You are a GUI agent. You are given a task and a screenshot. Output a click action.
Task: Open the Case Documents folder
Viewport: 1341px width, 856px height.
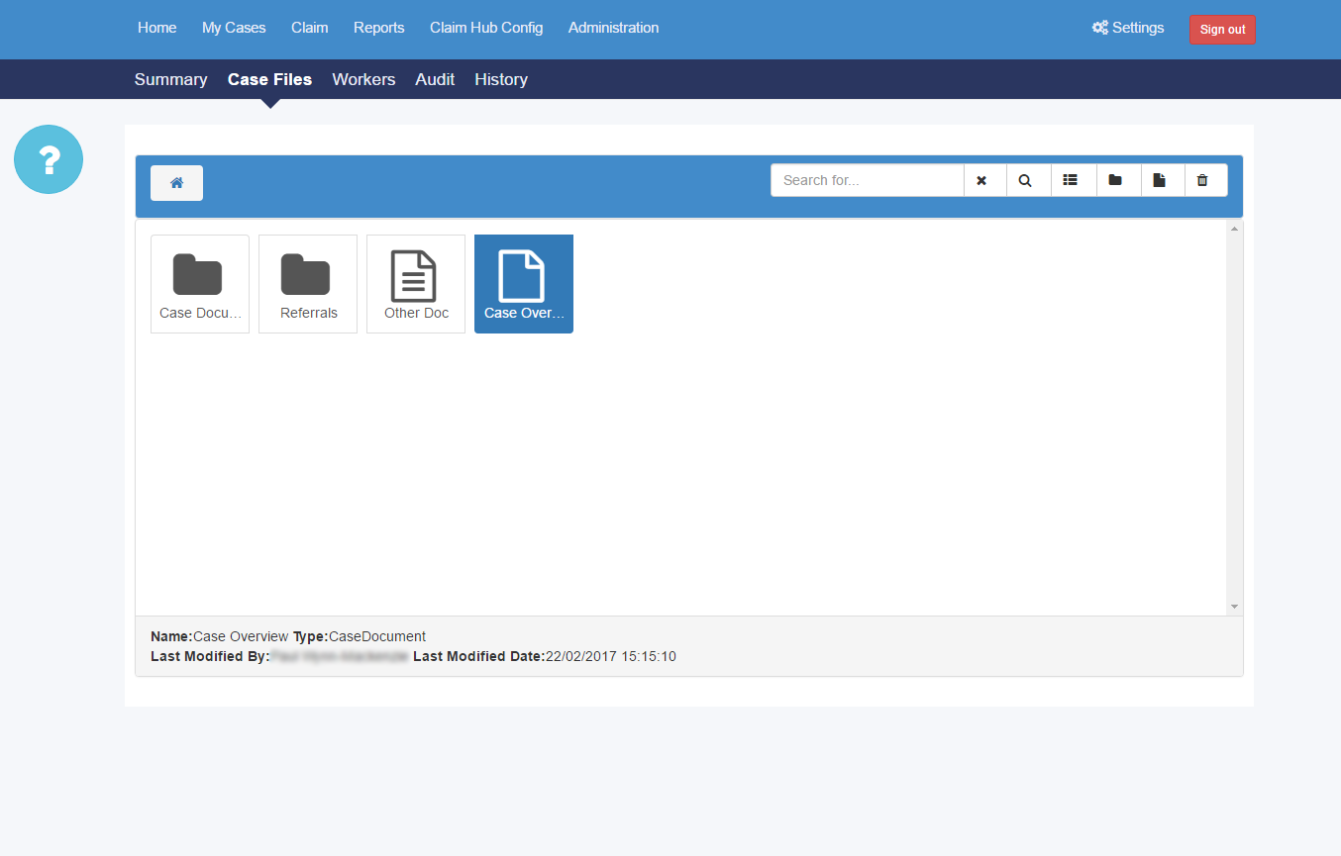(200, 284)
